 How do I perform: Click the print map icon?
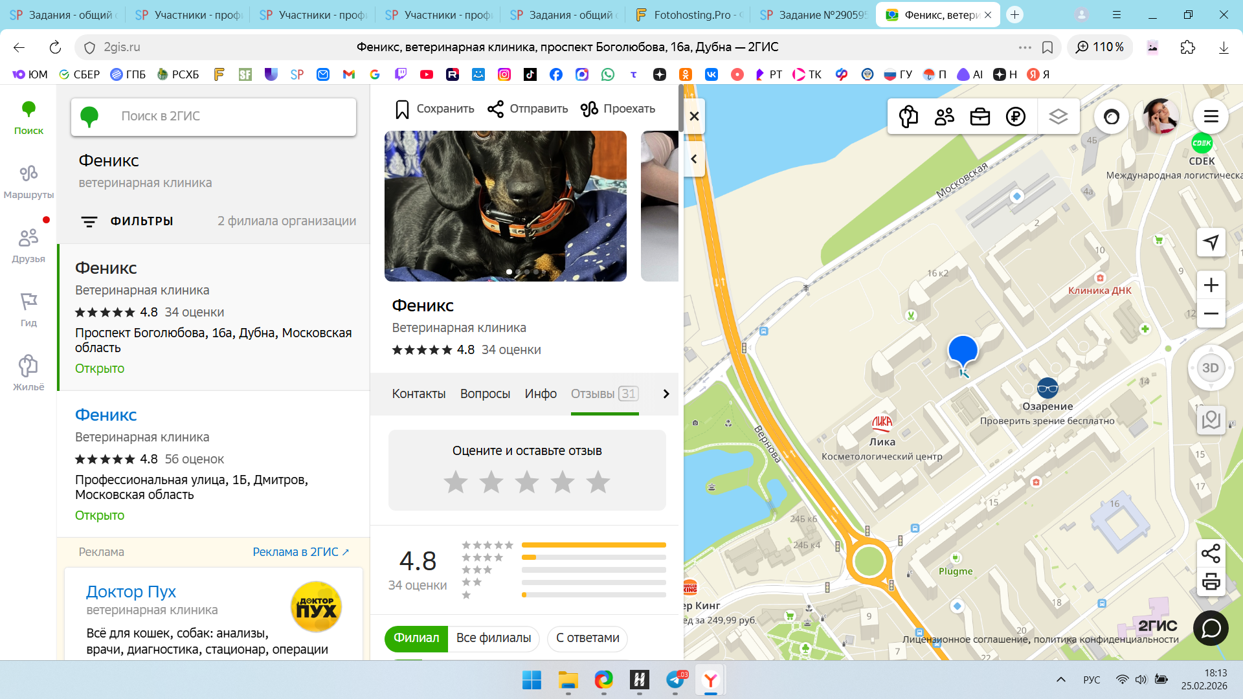(1211, 582)
